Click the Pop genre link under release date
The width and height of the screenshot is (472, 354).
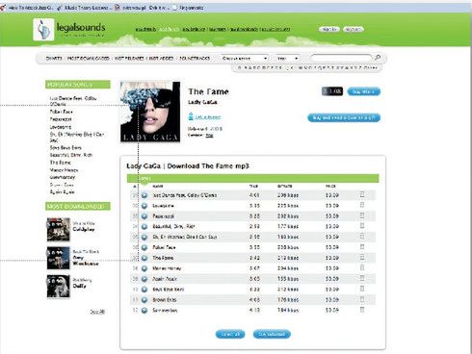point(209,136)
